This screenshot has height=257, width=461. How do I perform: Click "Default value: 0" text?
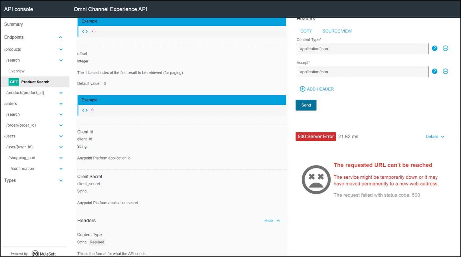point(91,84)
